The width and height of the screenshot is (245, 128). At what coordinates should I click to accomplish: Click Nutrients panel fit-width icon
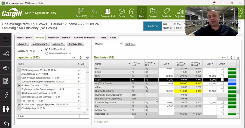224,58
